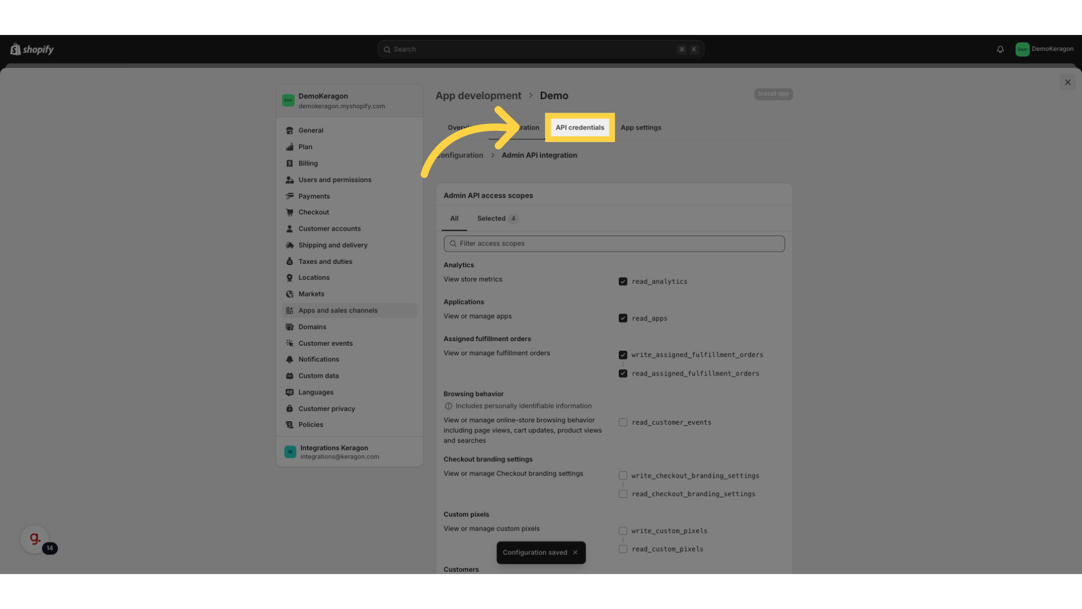This screenshot has height=609, width=1082.
Task: Open Customer privacy settings
Action: 326,408
